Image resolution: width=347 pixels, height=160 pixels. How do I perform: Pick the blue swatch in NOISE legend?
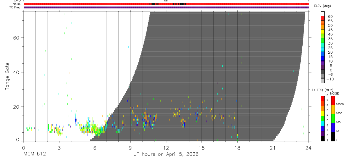(x=333, y=128)
